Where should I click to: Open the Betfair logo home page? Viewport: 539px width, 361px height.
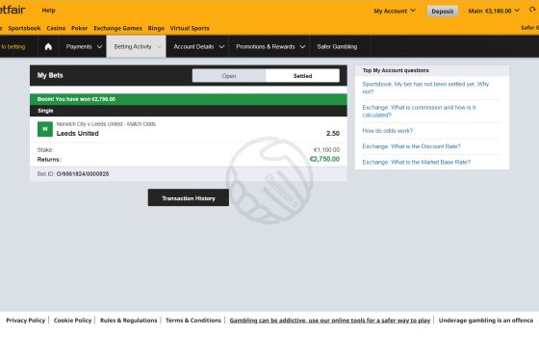pos(12,10)
